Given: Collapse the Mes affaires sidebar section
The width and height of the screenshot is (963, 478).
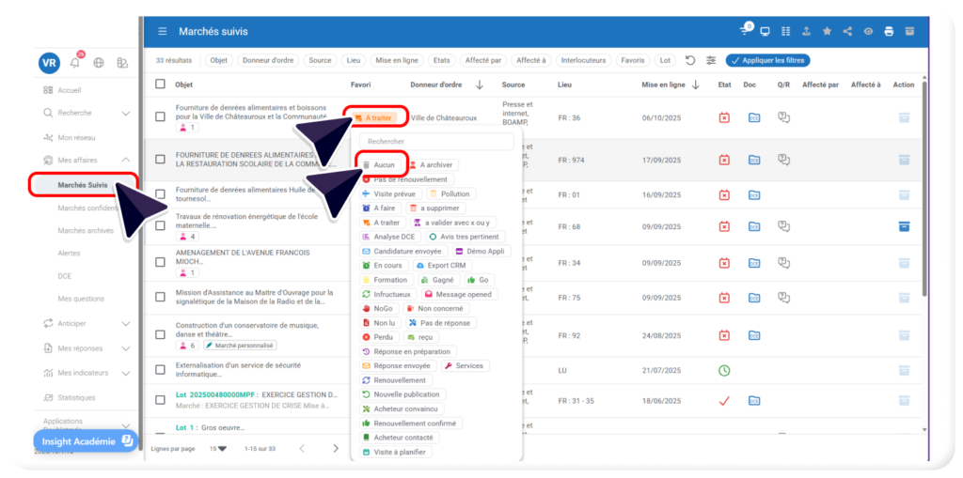Looking at the screenshot, I should tap(126, 161).
